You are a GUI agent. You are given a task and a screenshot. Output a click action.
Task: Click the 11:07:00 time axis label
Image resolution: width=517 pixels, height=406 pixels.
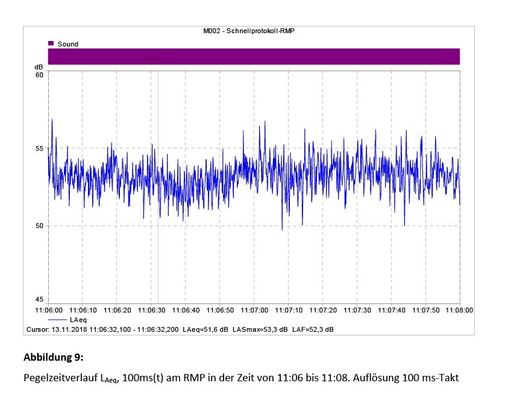[x=254, y=310]
